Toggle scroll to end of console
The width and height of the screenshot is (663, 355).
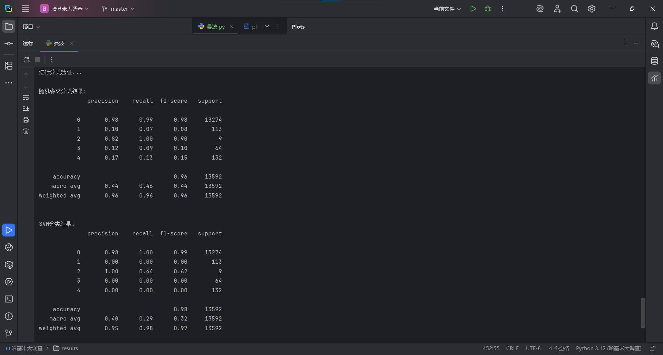[x=26, y=109]
